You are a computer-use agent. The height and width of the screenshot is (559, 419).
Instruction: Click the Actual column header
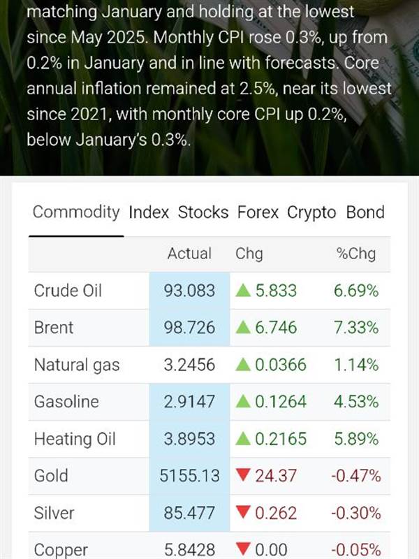(189, 254)
